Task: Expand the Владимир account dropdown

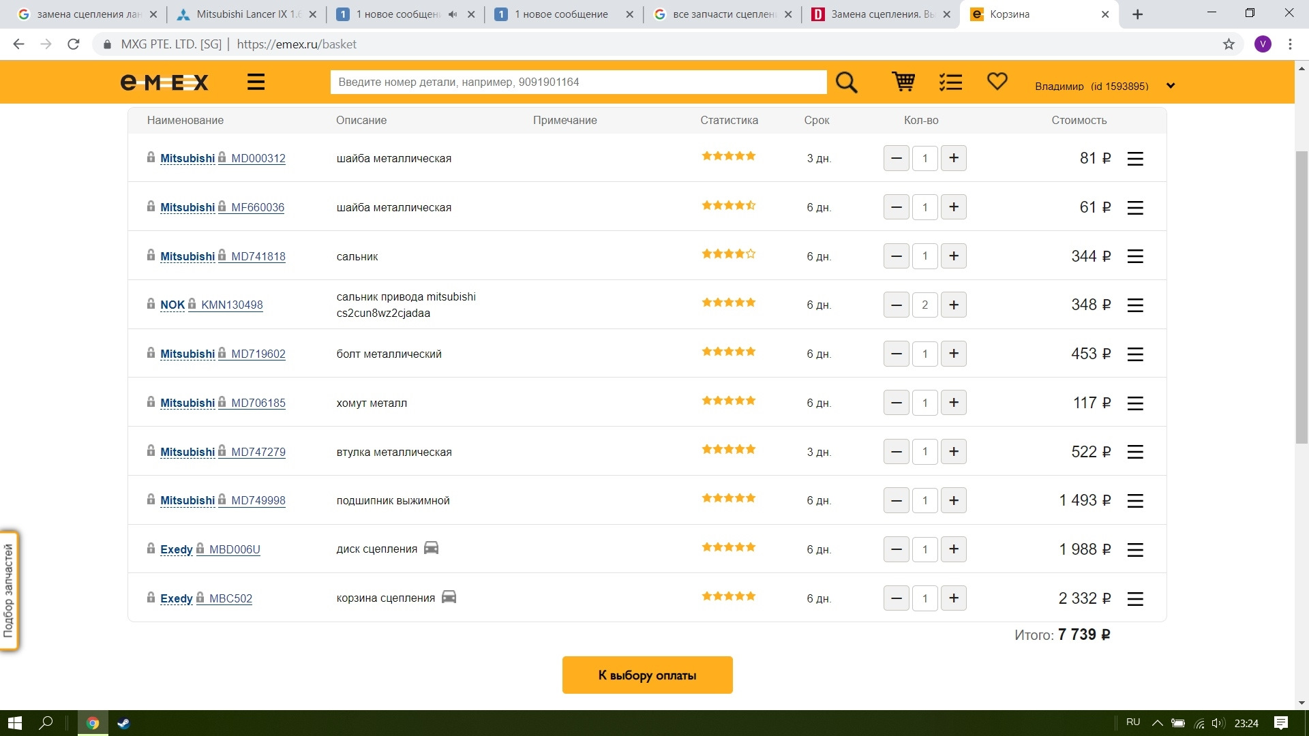Action: tap(1170, 86)
